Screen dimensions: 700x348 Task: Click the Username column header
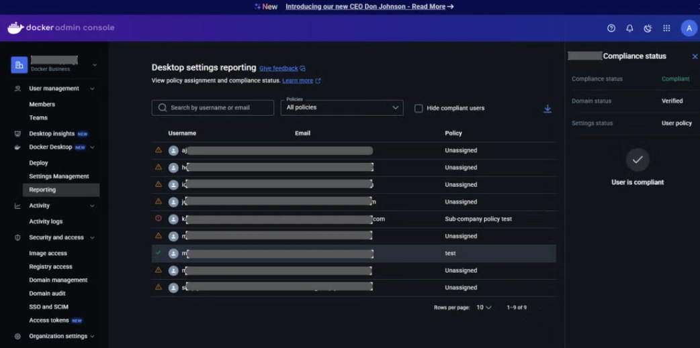pyautogui.click(x=182, y=133)
